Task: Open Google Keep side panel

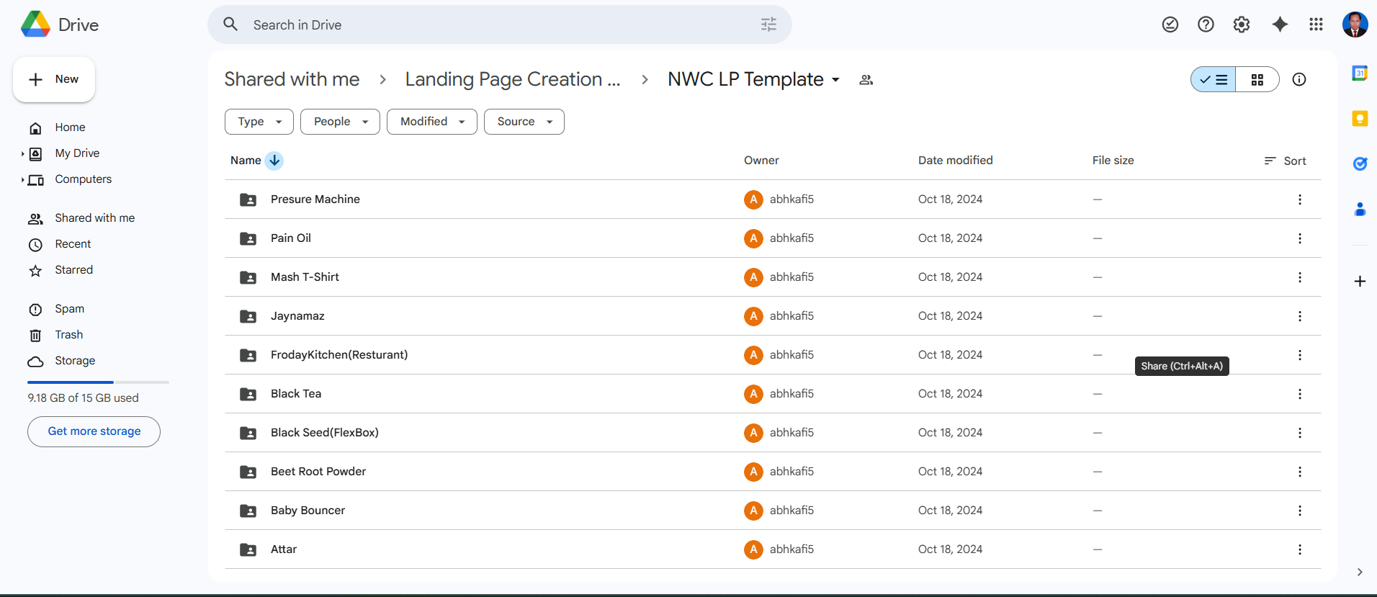Action: coord(1359,119)
